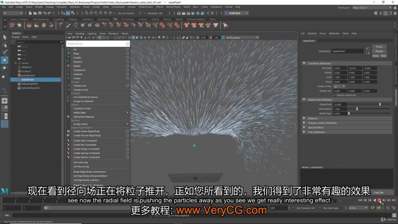Click the Show button beside Hide
Image resolution: width=398 pixels, height=224 pixels.
pyautogui.click(x=376, y=56)
